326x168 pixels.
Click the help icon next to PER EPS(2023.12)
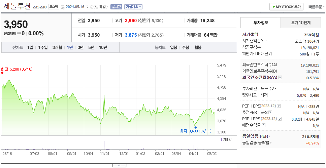click(279, 106)
